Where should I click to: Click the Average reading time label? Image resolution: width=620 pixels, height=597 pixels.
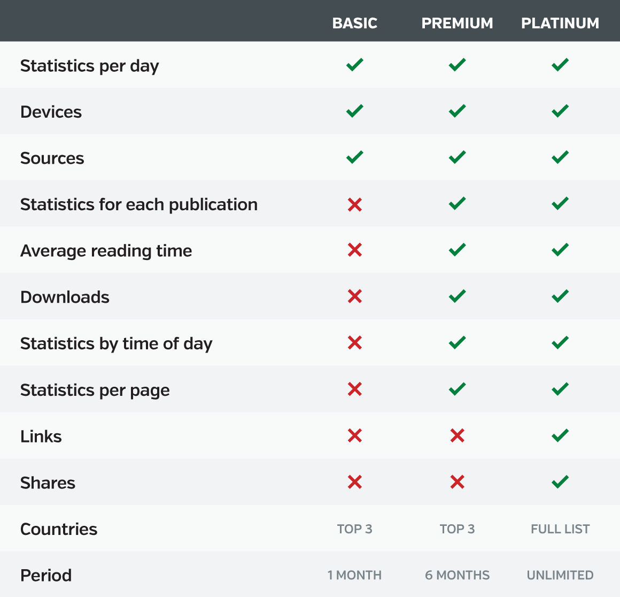click(x=106, y=251)
